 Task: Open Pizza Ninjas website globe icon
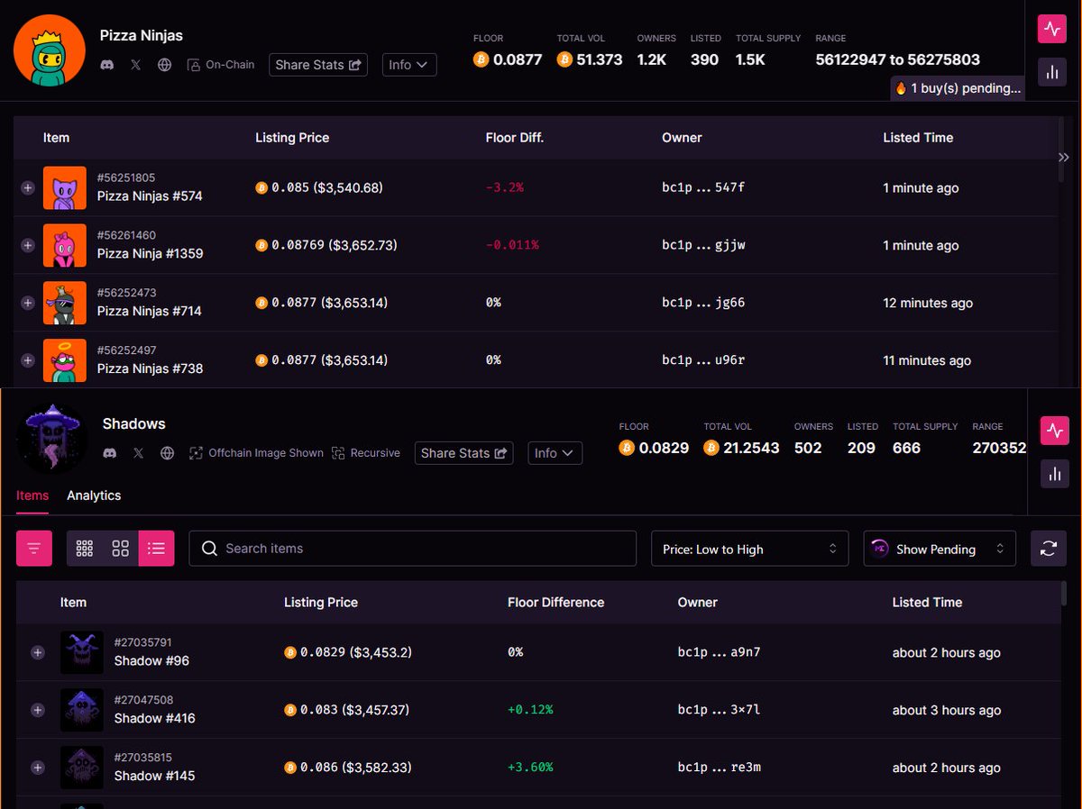[164, 65]
